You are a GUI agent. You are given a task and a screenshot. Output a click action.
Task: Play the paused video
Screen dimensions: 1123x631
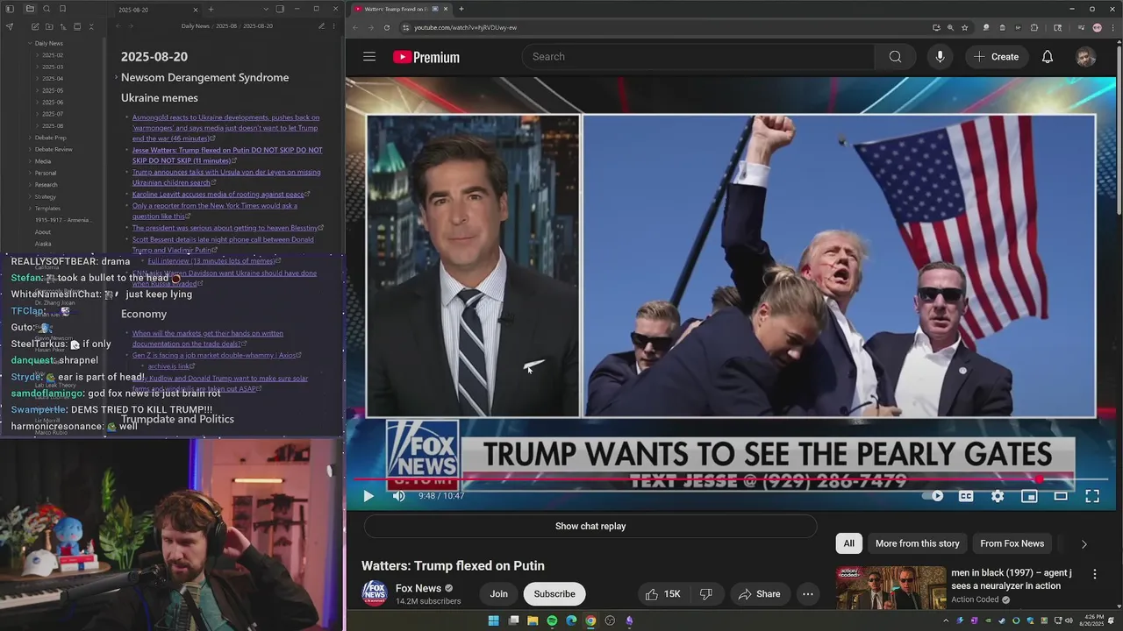click(368, 496)
